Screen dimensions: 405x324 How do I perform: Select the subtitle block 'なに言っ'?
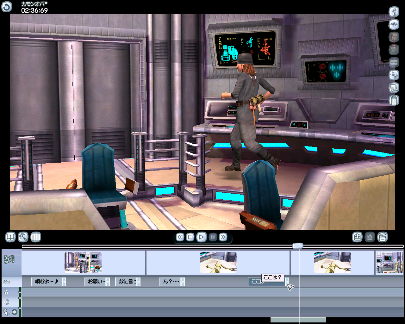[x=128, y=282]
